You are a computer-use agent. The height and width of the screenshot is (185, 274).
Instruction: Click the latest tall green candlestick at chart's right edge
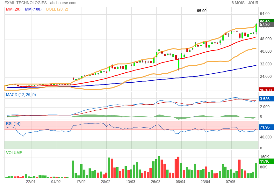(256, 28)
